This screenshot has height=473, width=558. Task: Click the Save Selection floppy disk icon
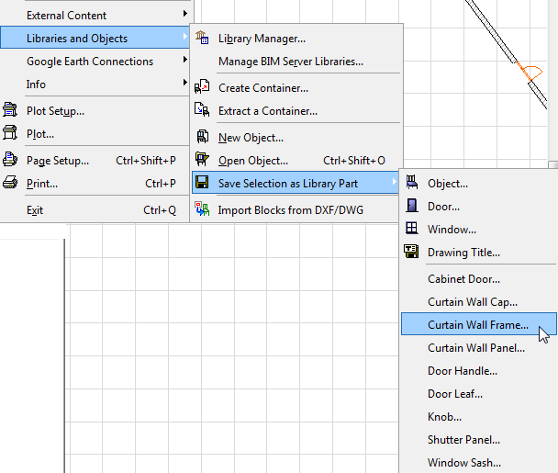coord(202,183)
